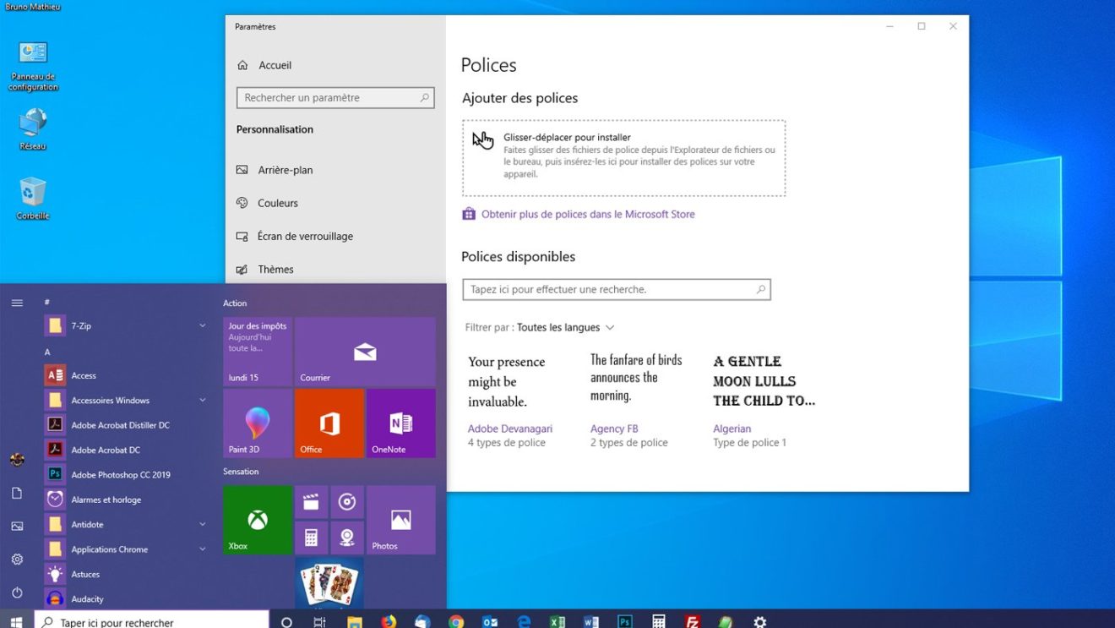1115x628 pixels.
Task: Launch Access from the Start list
Action: click(127, 375)
